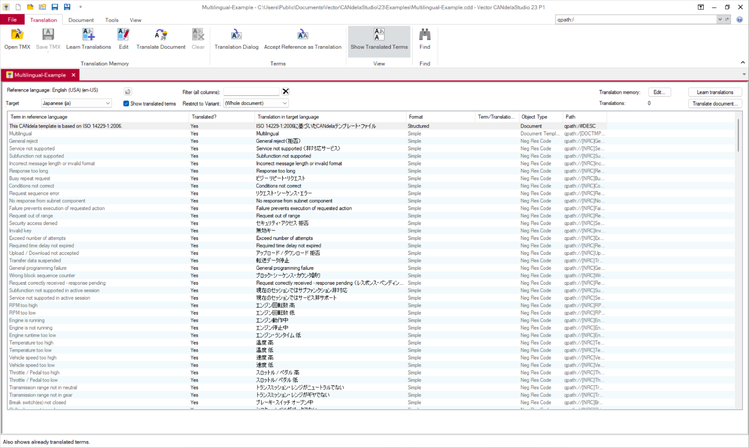The height and width of the screenshot is (448, 749).
Task: Click into the qpath address field
Action: [636, 19]
